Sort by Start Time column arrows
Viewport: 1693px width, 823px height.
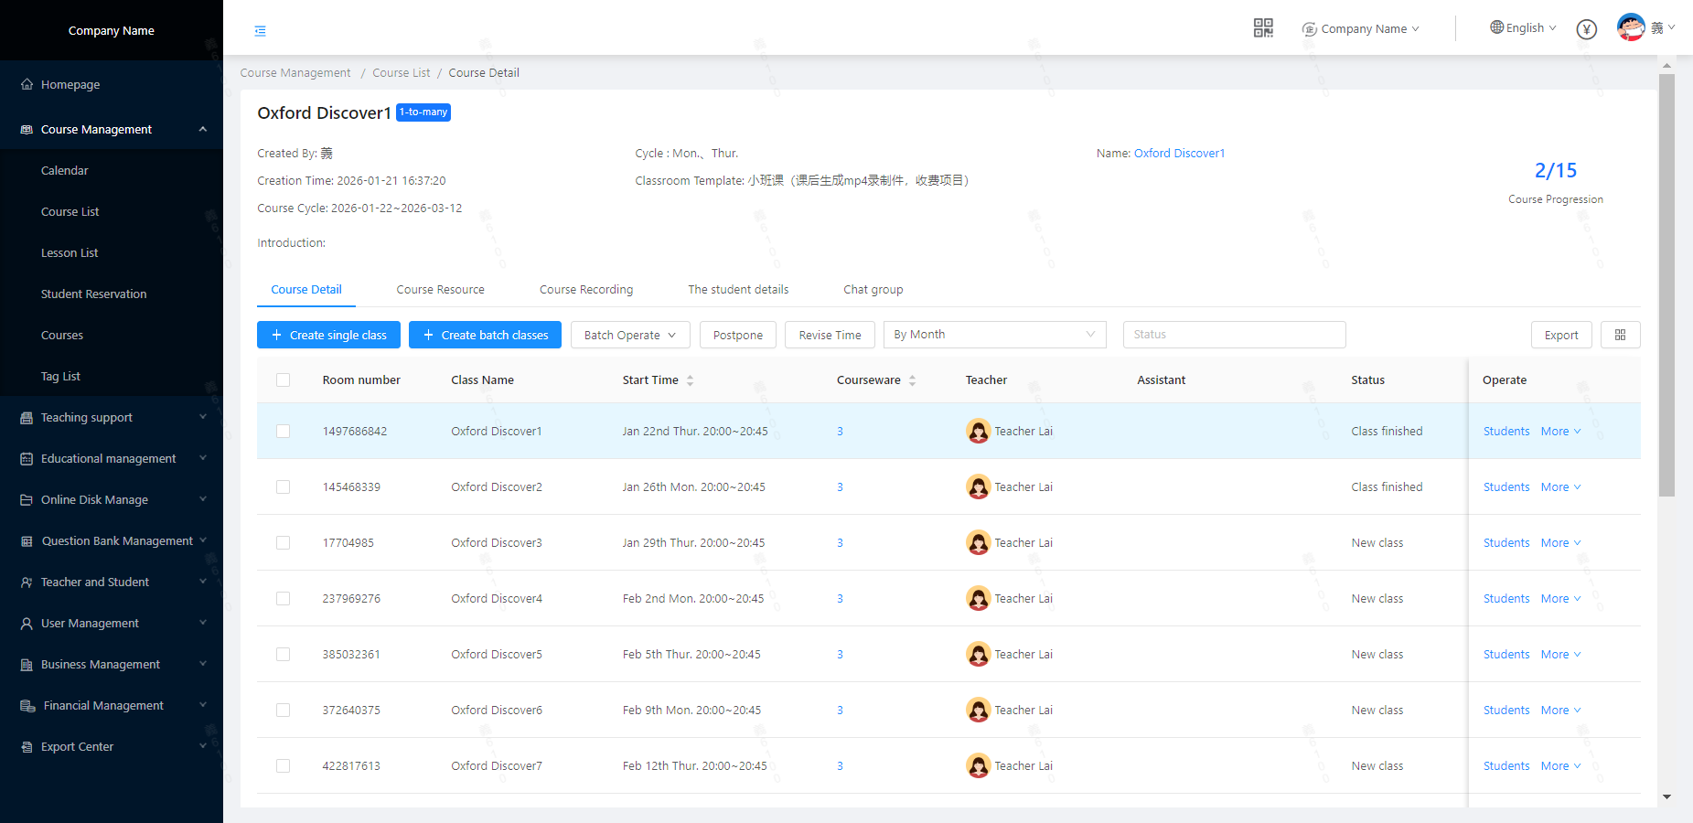pos(690,380)
